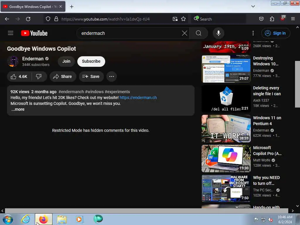The width and height of the screenshot is (300, 225).
Task: Open Windows Explorer folder on taskbar
Action: (62, 220)
